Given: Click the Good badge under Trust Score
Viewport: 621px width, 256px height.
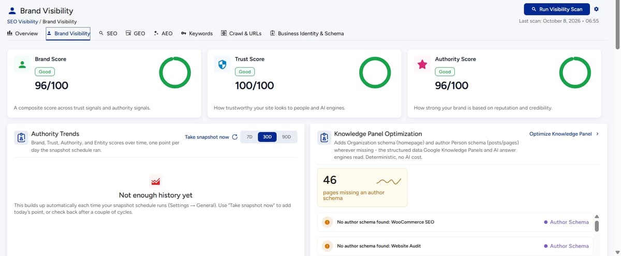Looking at the screenshot, I should point(245,72).
